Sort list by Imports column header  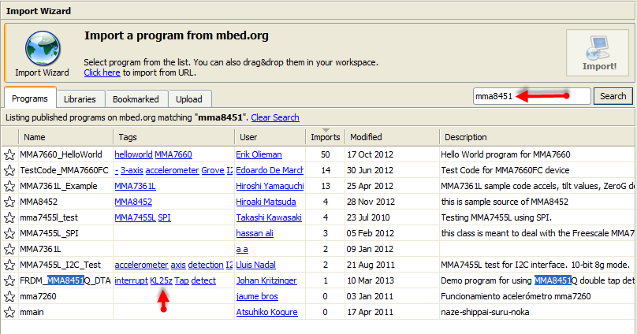[x=325, y=137]
